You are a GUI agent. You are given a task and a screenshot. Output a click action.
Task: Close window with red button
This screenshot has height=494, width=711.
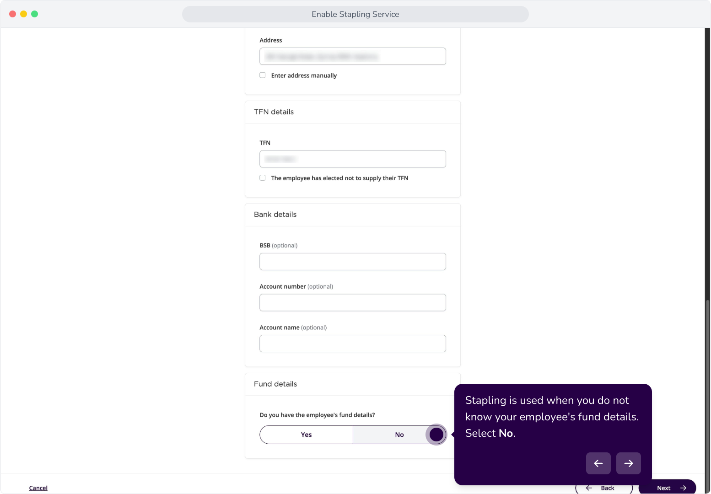[12, 14]
